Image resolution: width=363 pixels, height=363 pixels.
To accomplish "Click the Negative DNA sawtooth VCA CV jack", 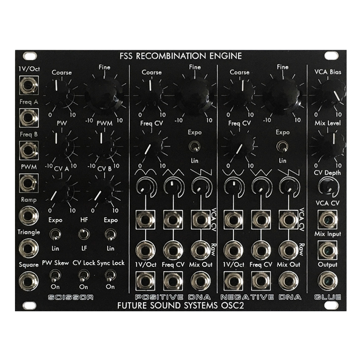I will tap(288, 220).
